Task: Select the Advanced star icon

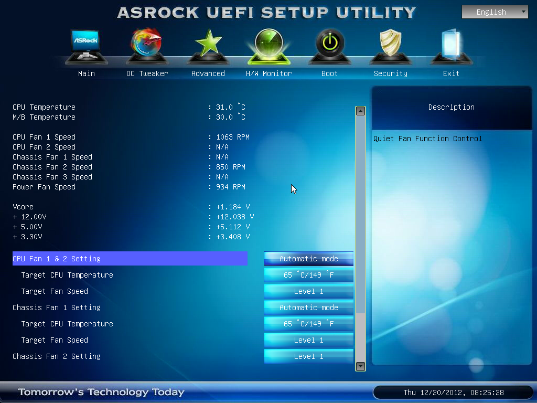Action: (208, 46)
